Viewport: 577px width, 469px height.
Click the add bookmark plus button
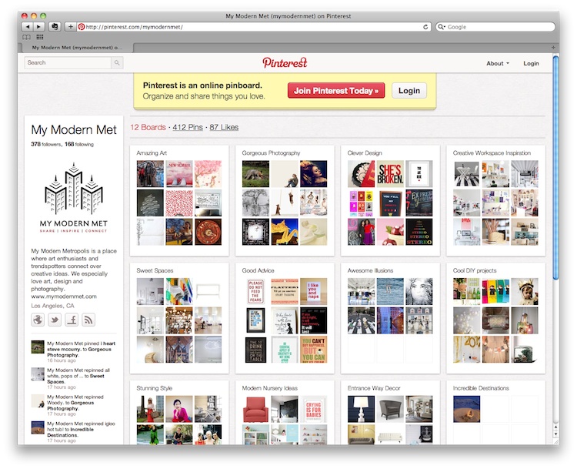(71, 26)
